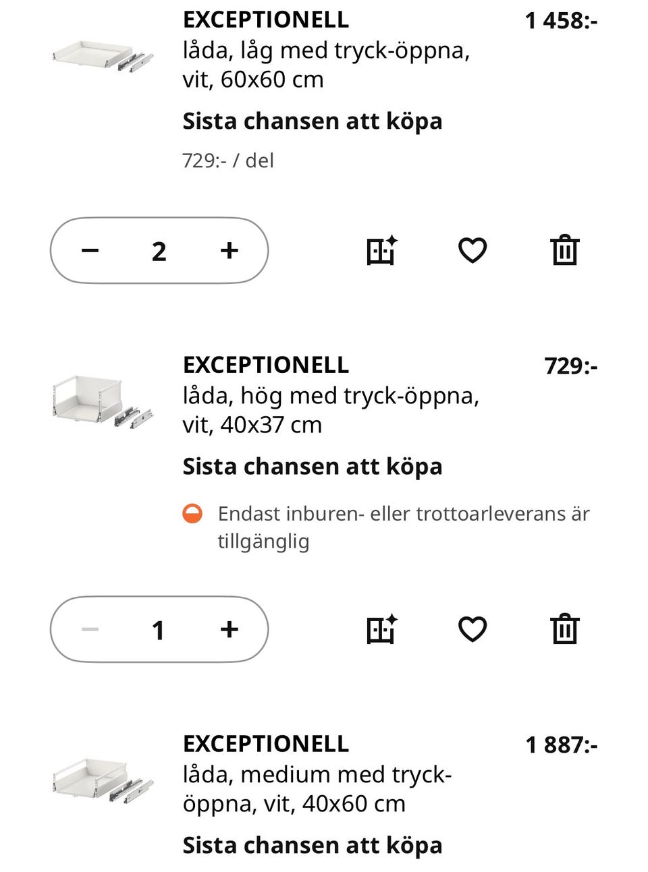648x872 pixels.
Task: Open EXCEPTIONELL hög låda product link
Action: click(x=266, y=365)
